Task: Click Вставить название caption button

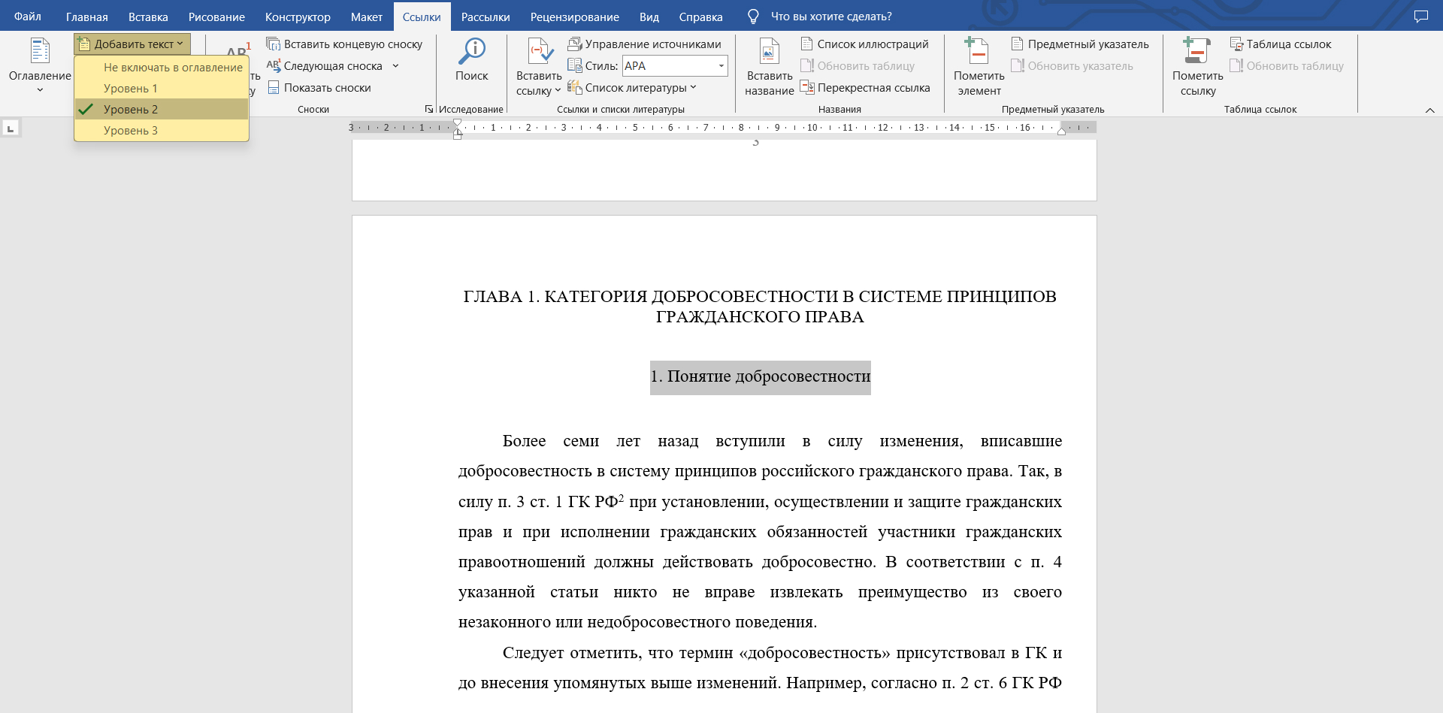Action: (x=769, y=67)
